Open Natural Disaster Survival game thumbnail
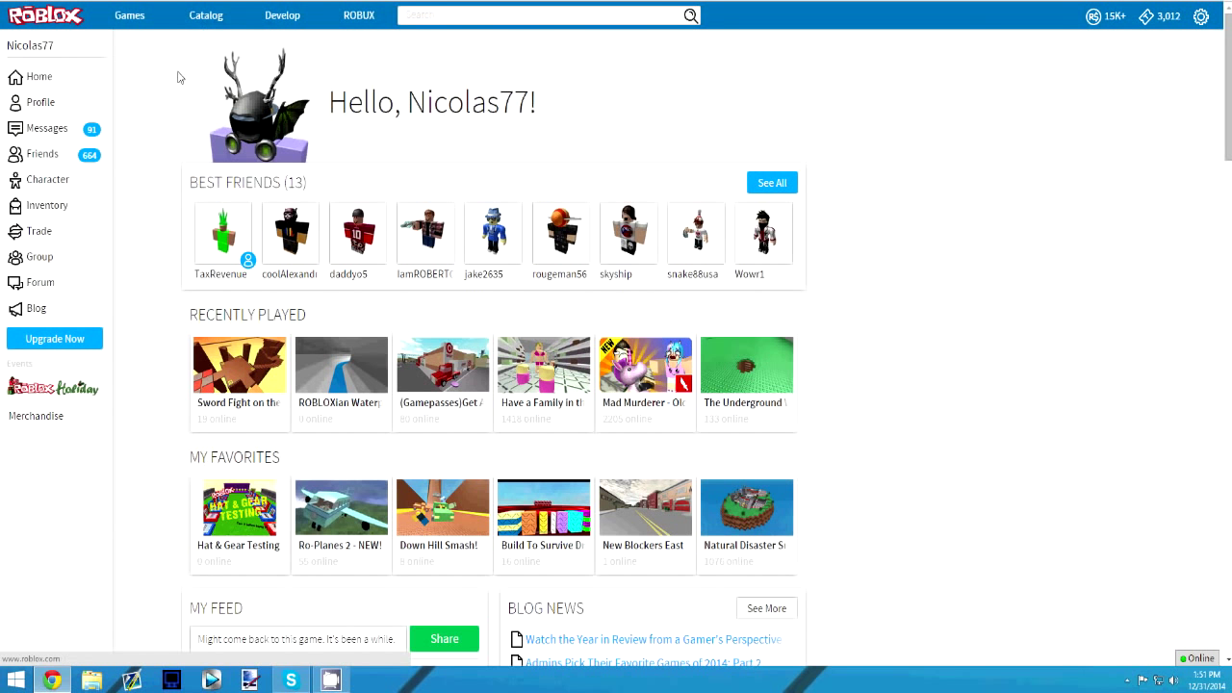Viewport: 1232px width, 693px height. pos(746,507)
